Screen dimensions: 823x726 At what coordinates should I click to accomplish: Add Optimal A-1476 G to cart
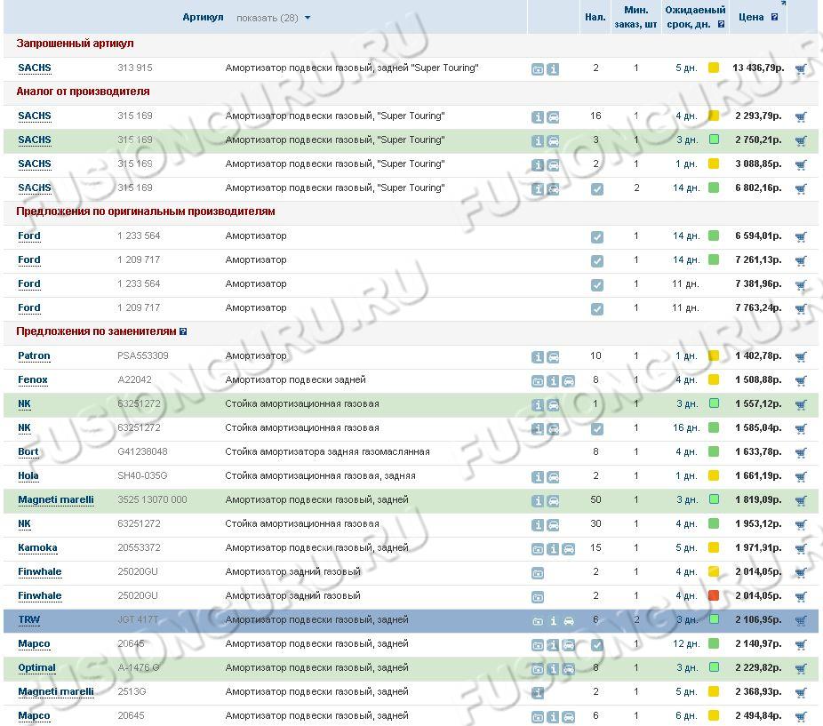801,669
